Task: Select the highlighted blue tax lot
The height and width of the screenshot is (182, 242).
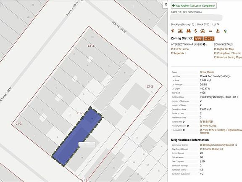Action: [77, 136]
